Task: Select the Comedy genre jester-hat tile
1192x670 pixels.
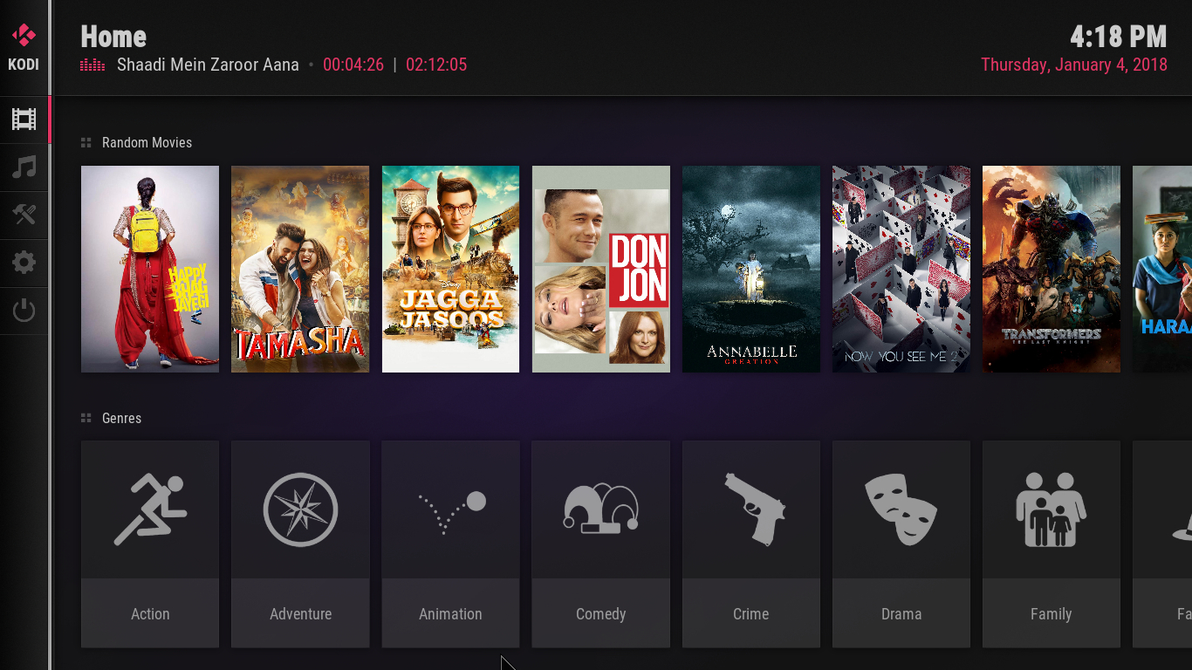Action: [x=601, y=544]
